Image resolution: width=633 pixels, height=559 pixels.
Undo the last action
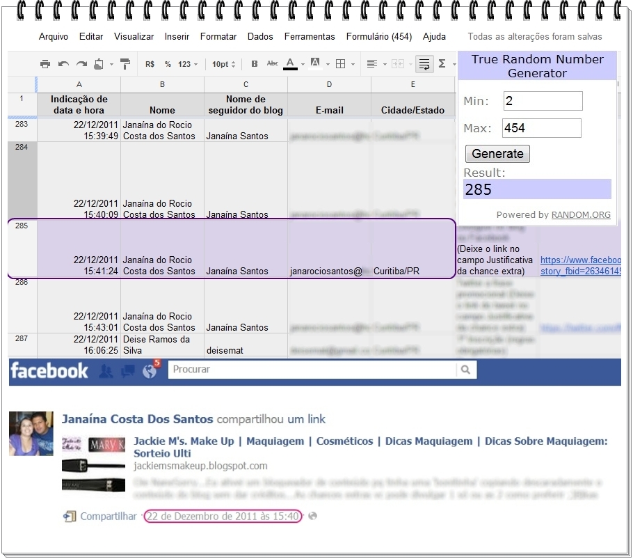click(63, 64)
